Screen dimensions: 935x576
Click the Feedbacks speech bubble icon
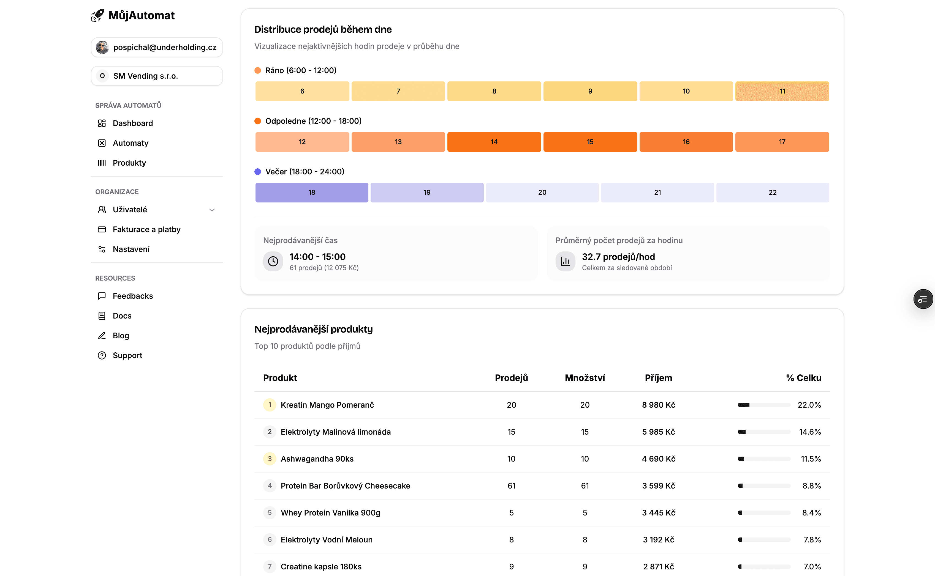click(x=102, y=296)
